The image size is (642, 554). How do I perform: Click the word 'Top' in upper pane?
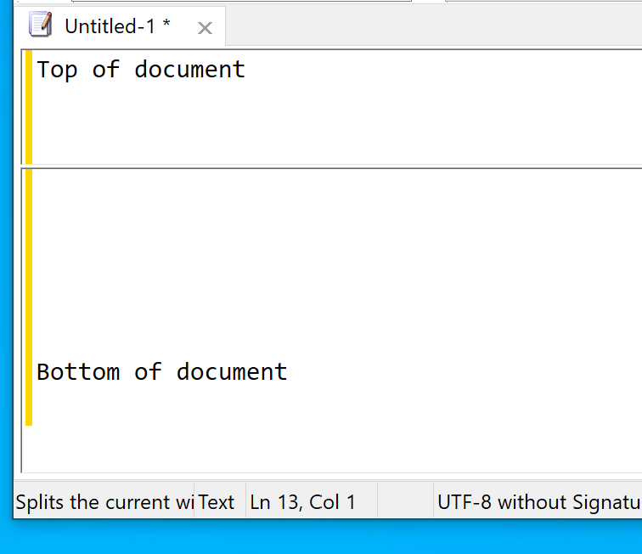pos(57,70)
